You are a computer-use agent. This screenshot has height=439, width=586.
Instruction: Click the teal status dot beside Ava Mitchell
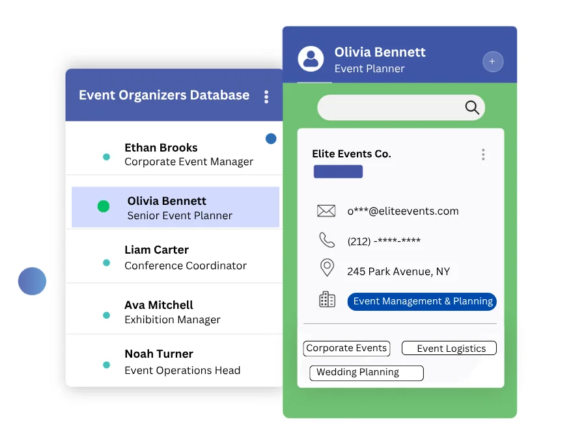(107, 315)
